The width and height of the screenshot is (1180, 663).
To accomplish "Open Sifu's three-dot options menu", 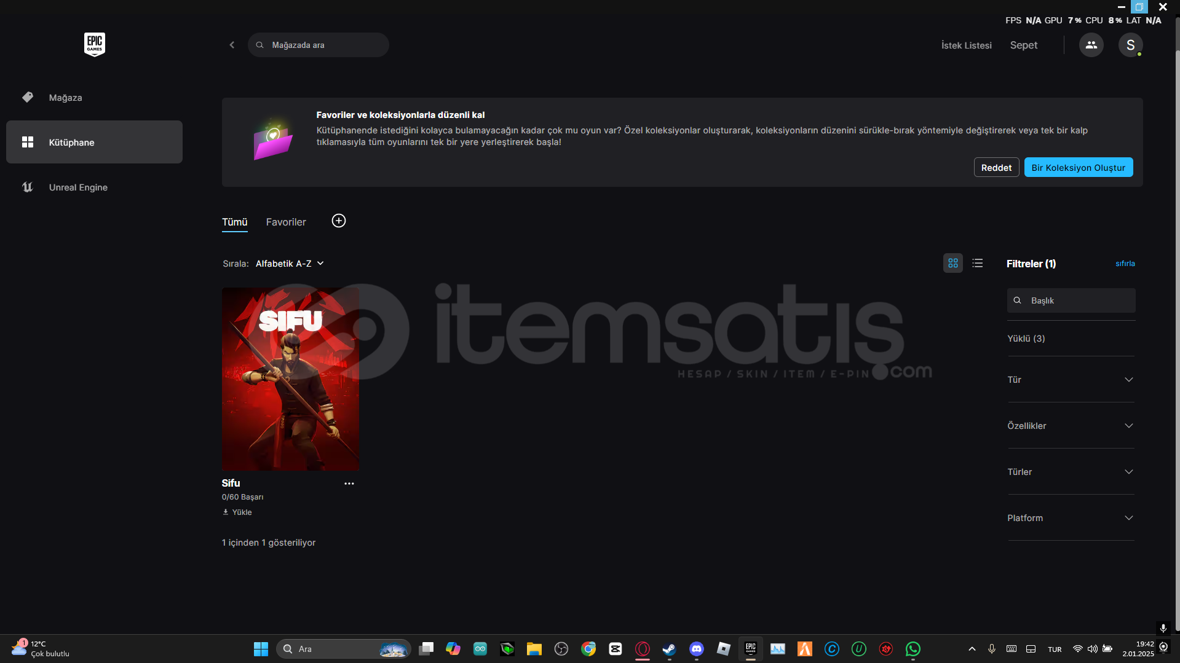I will click(349, 484).
